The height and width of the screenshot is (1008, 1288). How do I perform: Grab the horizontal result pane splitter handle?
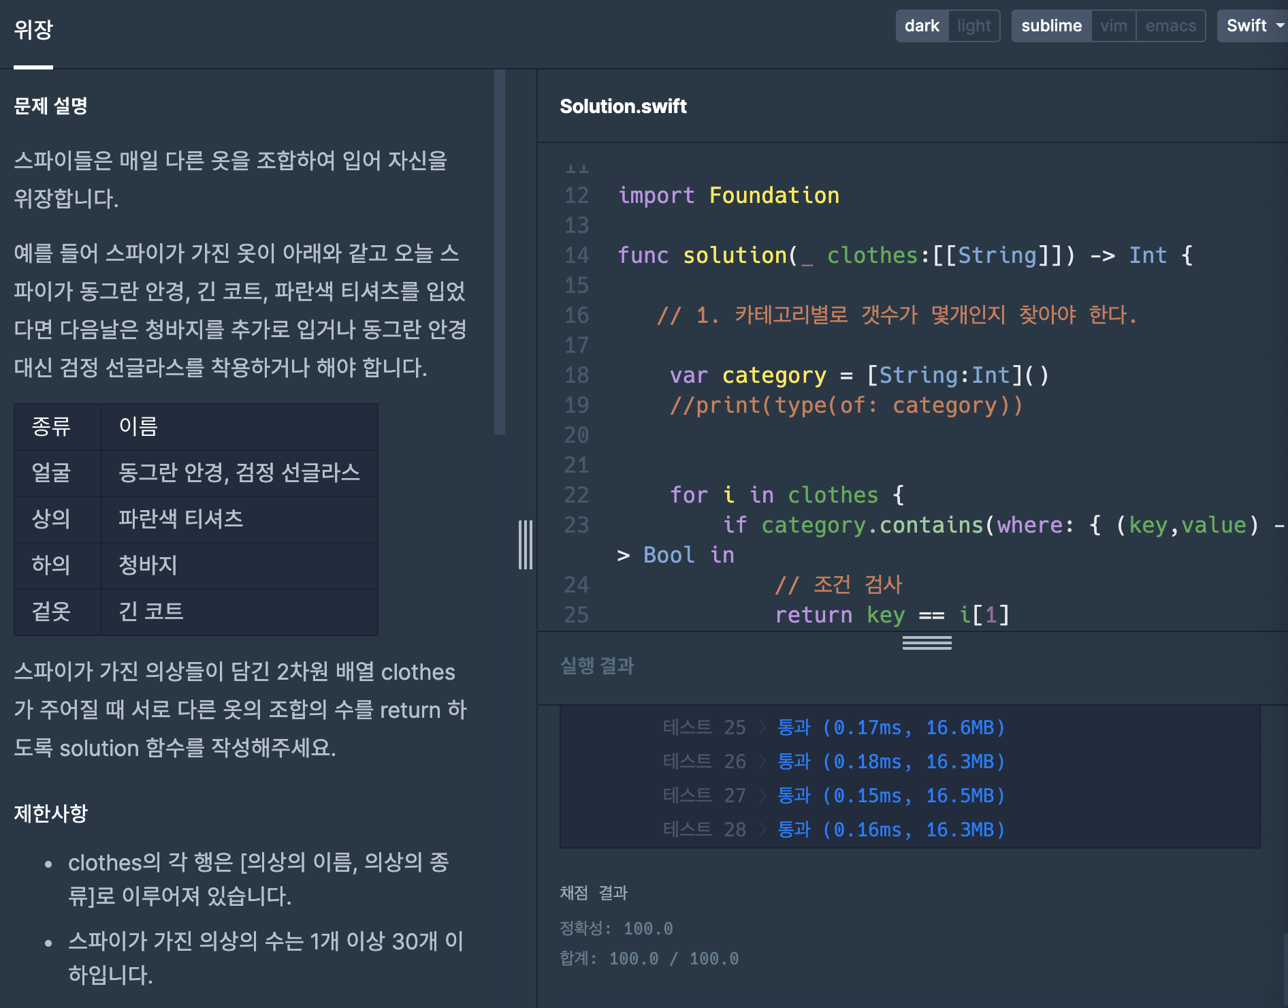(x=927, y=643)
